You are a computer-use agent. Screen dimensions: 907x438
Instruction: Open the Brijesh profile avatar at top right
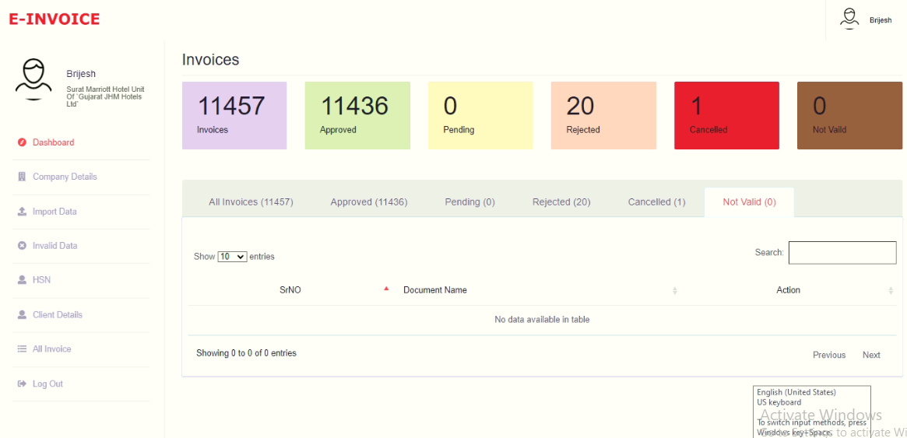(849, 19)
